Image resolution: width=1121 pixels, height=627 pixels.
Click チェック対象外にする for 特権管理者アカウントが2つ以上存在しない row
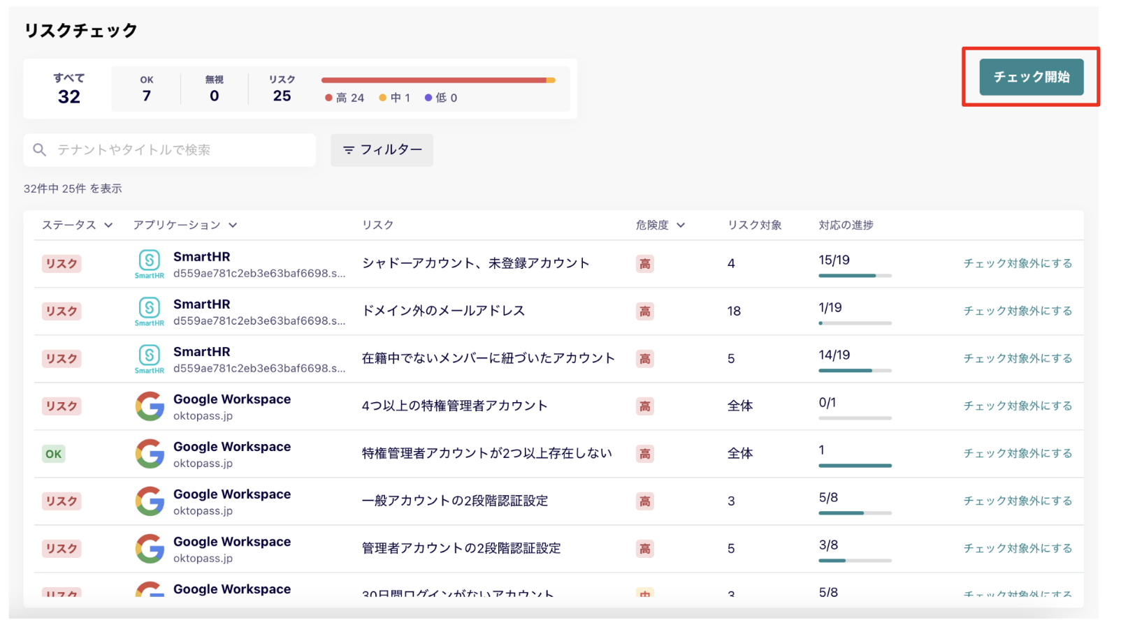coord(1018,453)
